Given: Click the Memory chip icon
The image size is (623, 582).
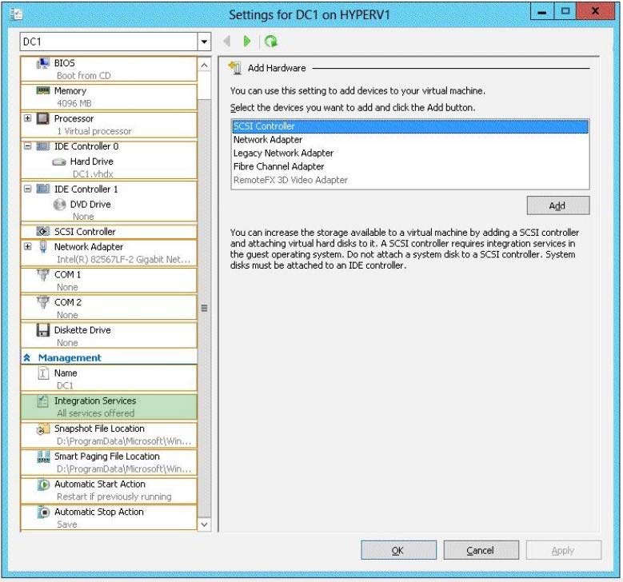Looking at the screenshot, I should 43,90.
